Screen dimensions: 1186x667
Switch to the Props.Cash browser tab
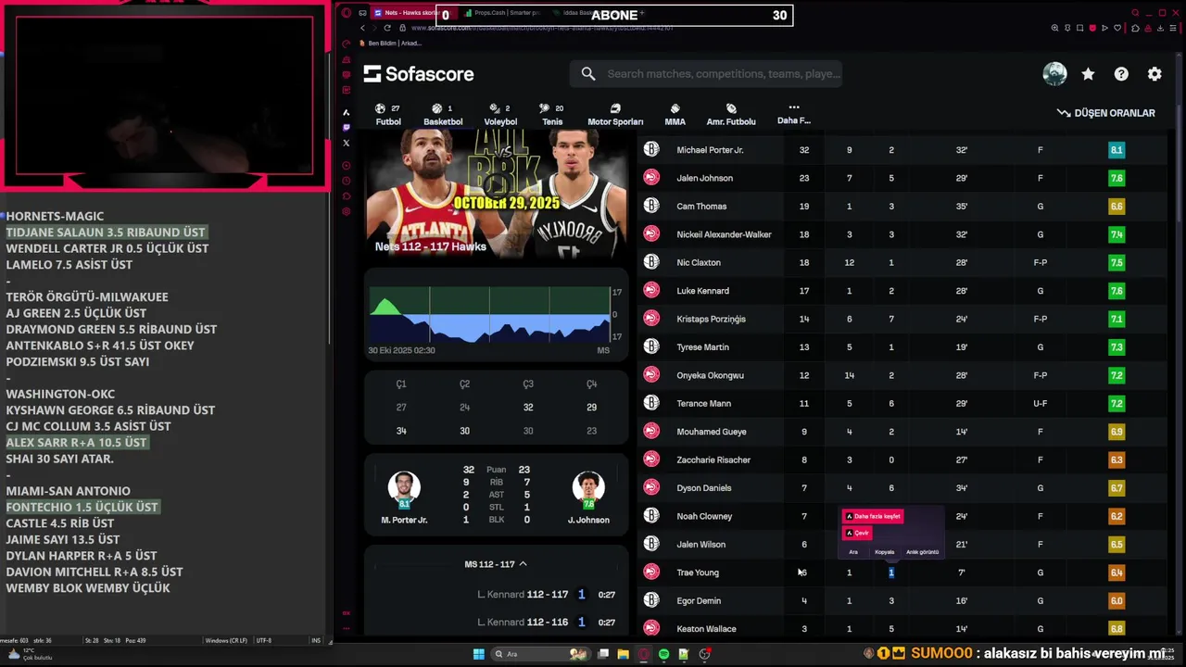(x=500, y=14)
